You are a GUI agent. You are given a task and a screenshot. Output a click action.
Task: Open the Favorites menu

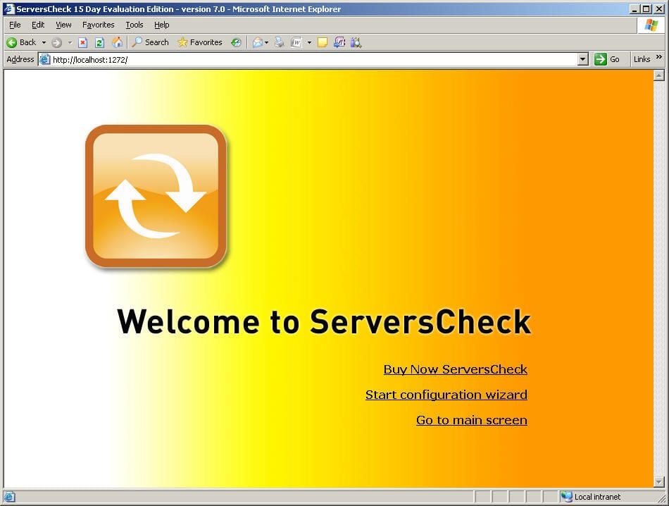98,25
